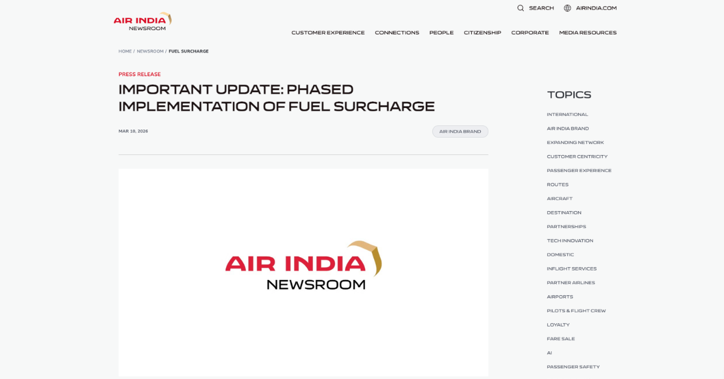Open the Connections menu

click(x=396, y=33)
